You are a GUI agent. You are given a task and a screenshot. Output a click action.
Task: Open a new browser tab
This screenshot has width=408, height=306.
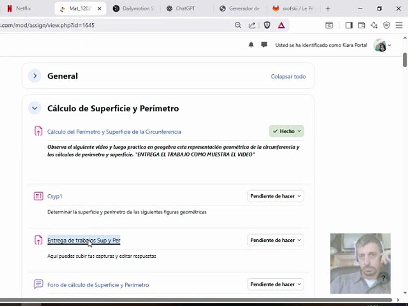click(328, 8)
